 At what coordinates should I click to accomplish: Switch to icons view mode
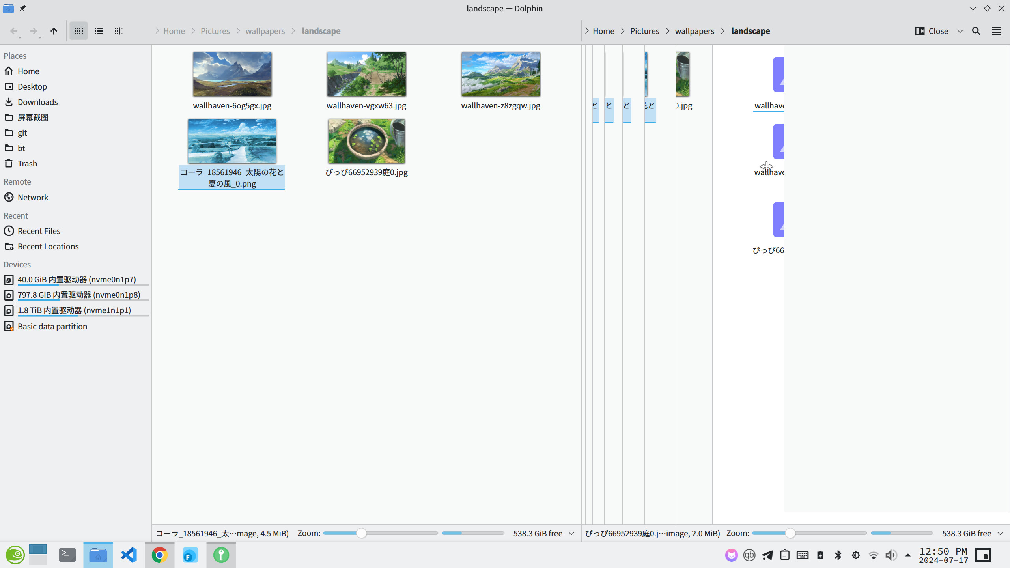point(78,31)
